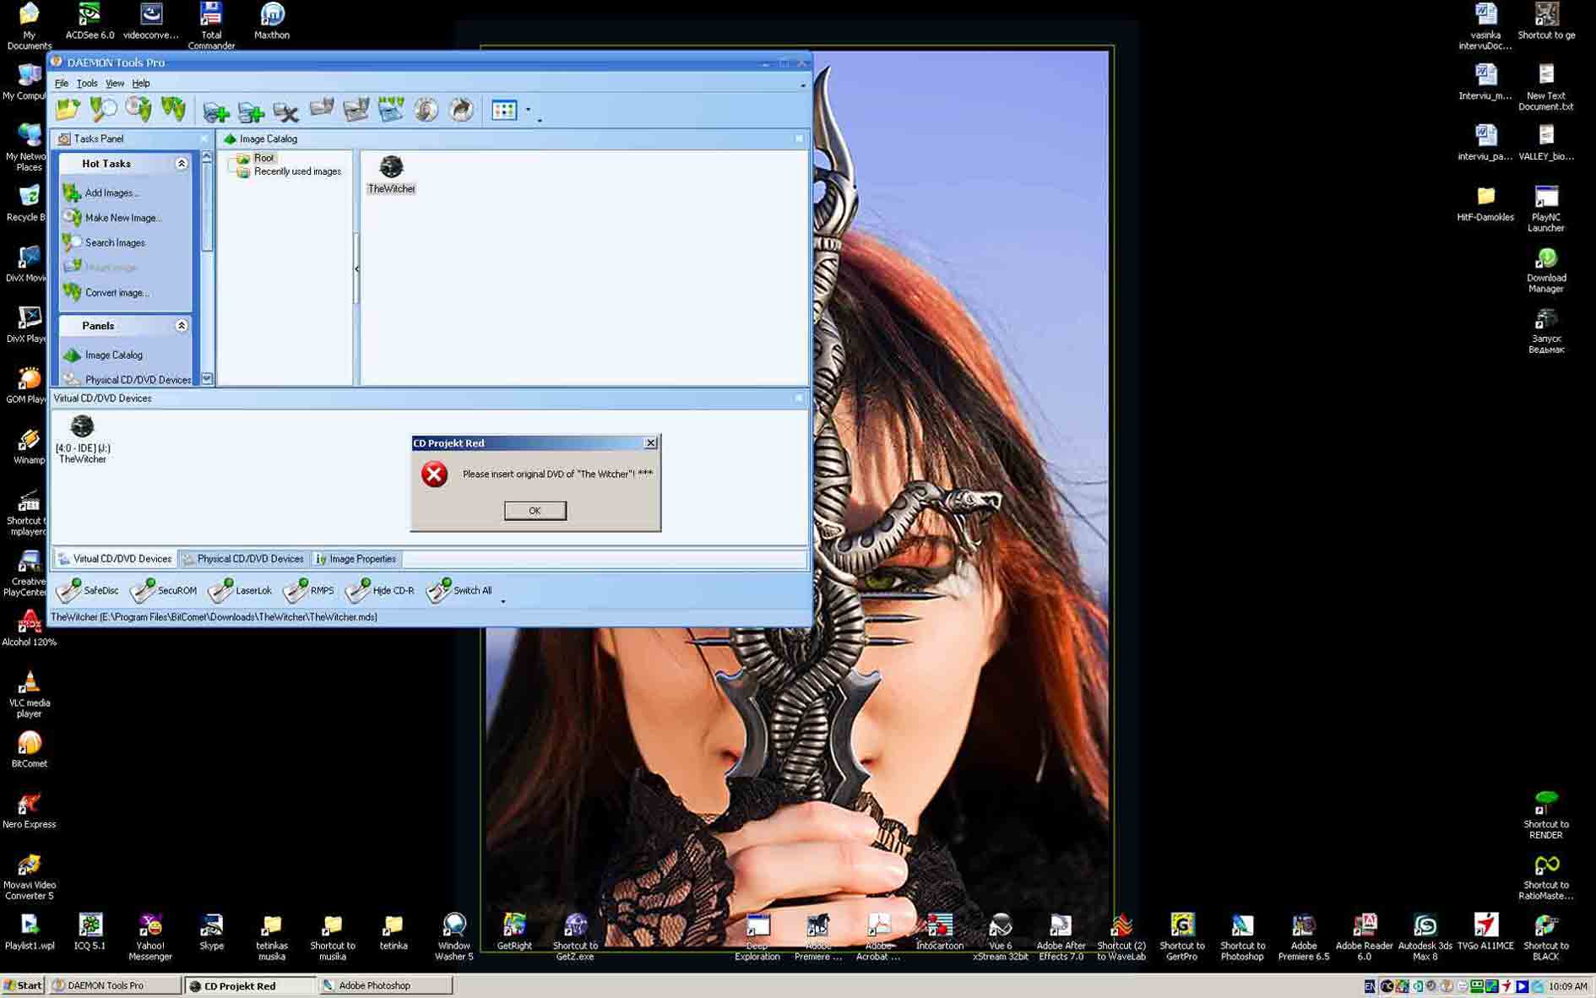Viewport: 1596px width, 998px height.
Task: Click Tasks Panel scrollbar up arrow
Action: [207, 157]
